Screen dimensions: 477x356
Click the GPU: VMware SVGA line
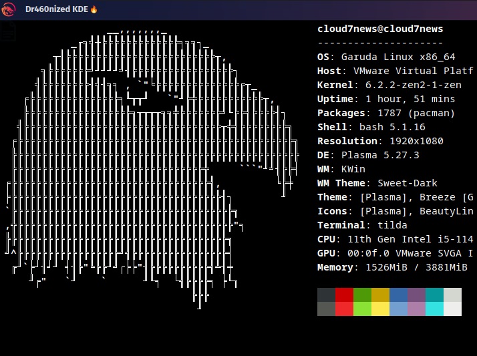point(395,253)
